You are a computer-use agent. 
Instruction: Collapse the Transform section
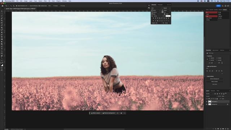tap(206, 56)
